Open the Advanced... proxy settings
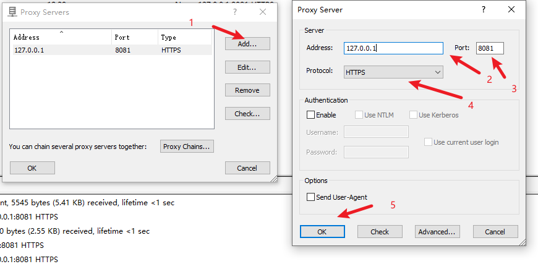538x264 pixels. click(437, 232)
